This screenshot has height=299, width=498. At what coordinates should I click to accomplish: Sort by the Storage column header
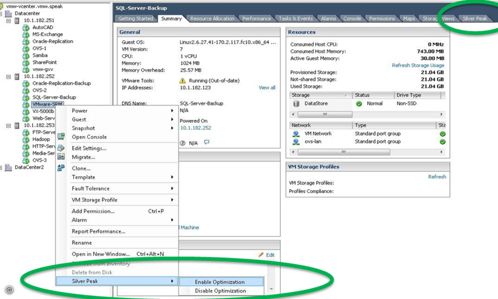tap(321, 95)
